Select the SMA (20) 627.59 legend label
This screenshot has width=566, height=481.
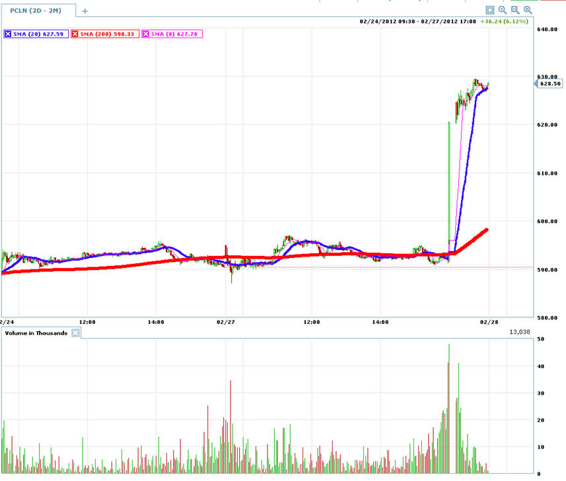(x=38, y=34)
